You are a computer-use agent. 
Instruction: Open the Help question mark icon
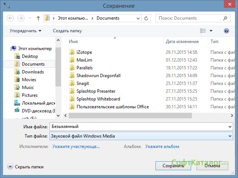pyautogui.click(x=226, y=31)
